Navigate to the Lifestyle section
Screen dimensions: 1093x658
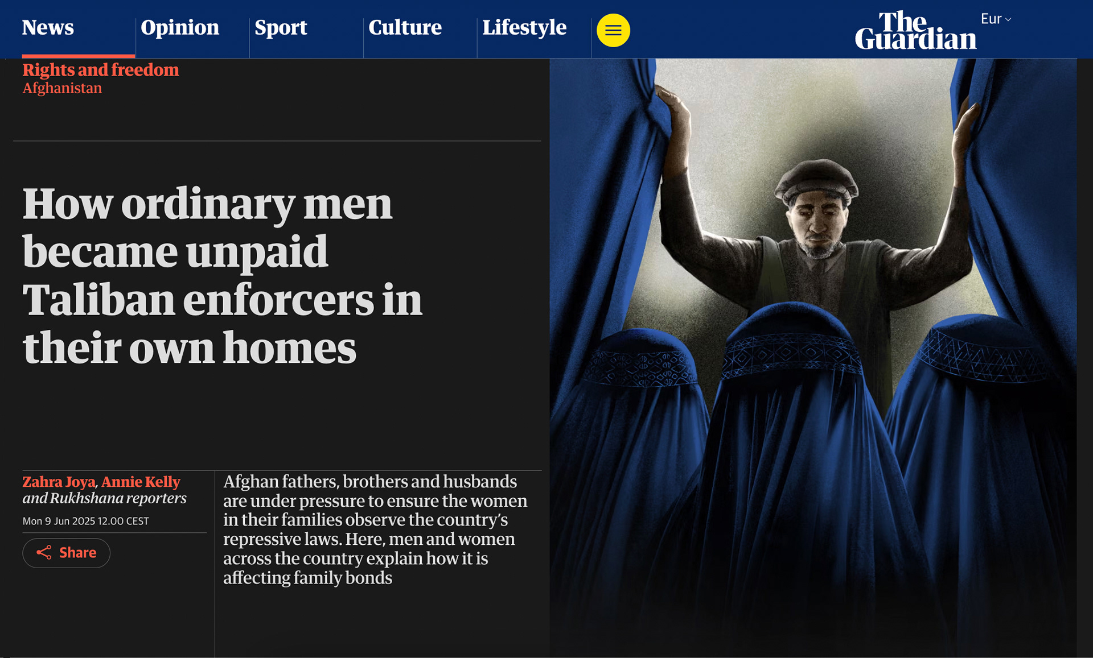(524, 27)
